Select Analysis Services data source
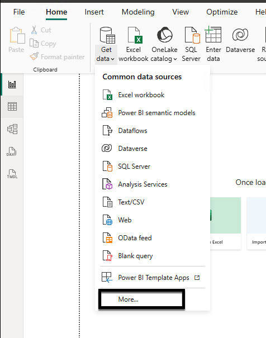 pos(153,184)
